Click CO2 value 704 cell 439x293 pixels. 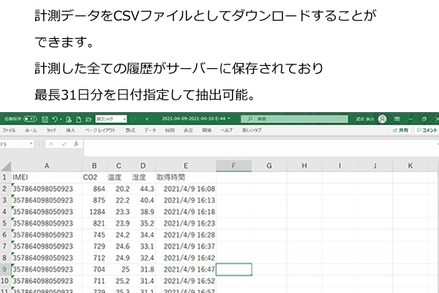pos(94,270)
